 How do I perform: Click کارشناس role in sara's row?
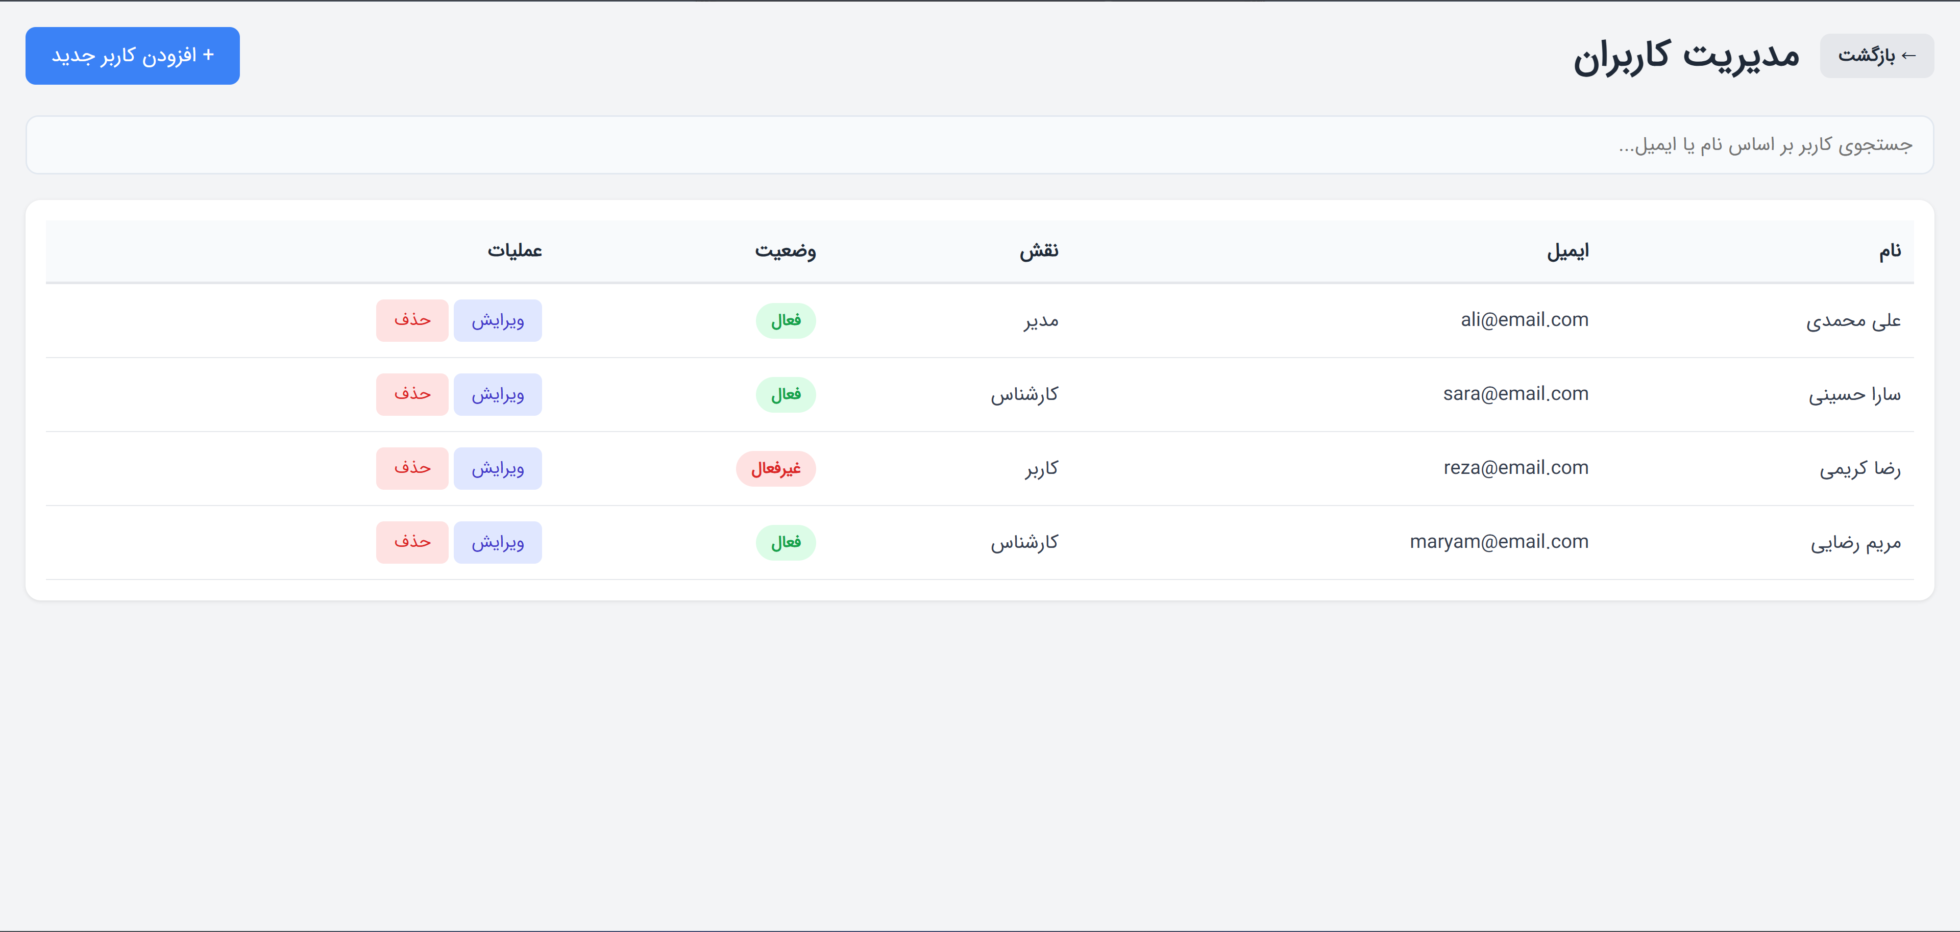click(1024, 394)
